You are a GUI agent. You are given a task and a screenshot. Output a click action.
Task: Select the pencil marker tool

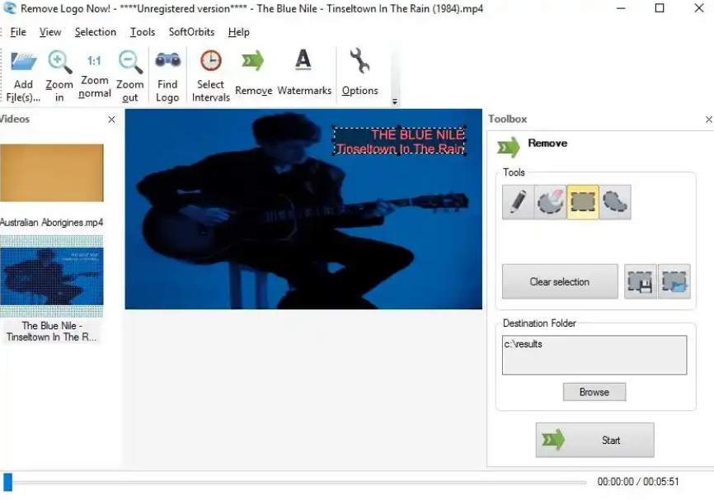518,202
